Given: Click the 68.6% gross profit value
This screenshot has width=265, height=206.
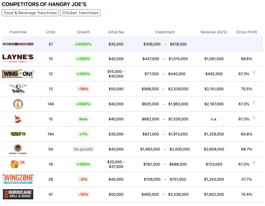Looking at the screenshot, I should pyautogui.click(x=247, y=59).
